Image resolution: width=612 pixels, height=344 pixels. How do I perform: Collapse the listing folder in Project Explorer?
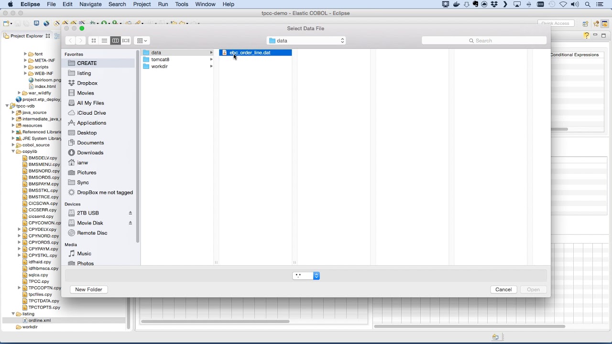[13, 314]
